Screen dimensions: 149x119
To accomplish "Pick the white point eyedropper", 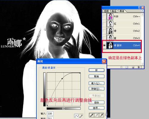I will [102, 115].
